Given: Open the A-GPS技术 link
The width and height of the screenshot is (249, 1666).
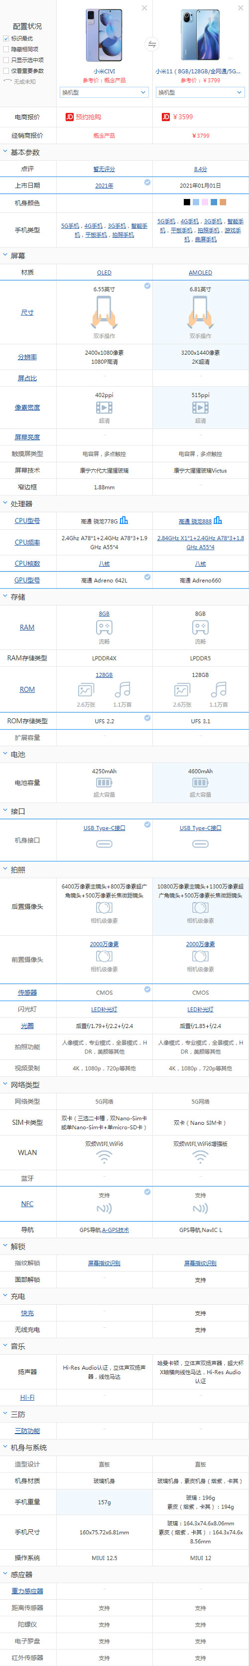Looking at the screenshot, I should [116, 1230].
